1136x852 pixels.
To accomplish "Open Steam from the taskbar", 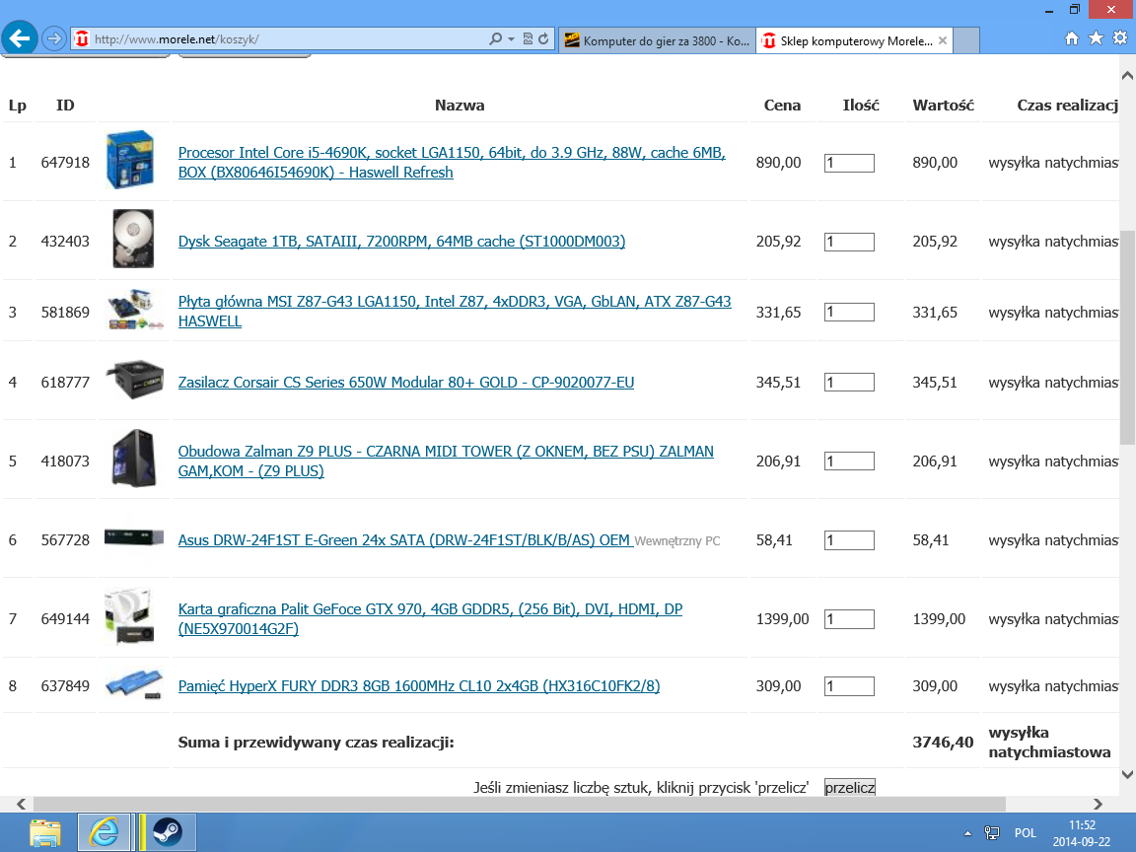I will click(x=168, y=832).
